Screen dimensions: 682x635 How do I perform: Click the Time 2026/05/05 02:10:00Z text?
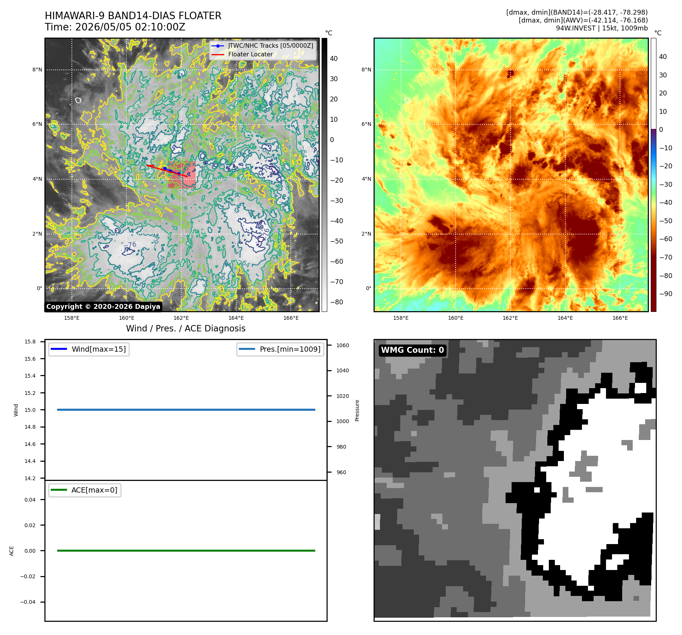point(115,27)
